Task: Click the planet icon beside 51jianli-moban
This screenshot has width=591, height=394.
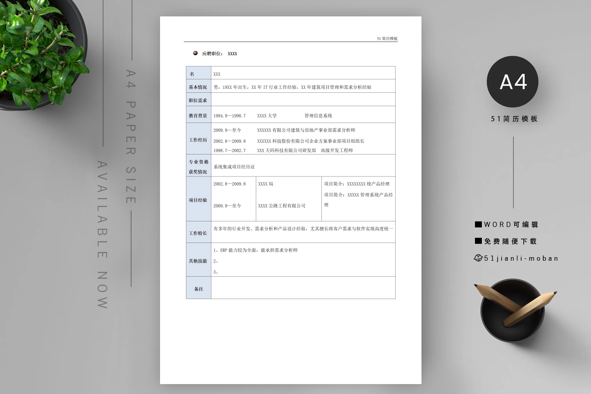Action: pos(478,258)
